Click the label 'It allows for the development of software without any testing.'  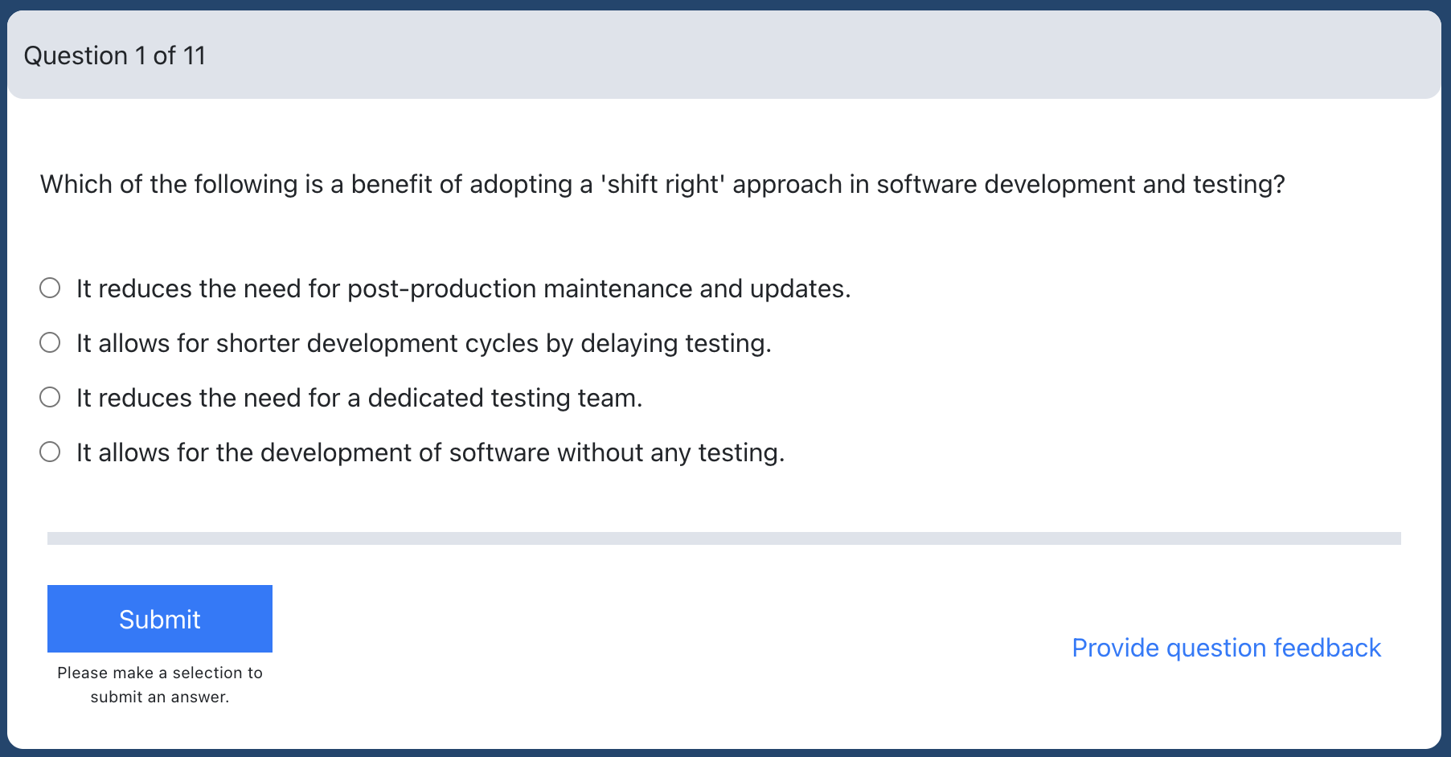[x=430, y=452]
